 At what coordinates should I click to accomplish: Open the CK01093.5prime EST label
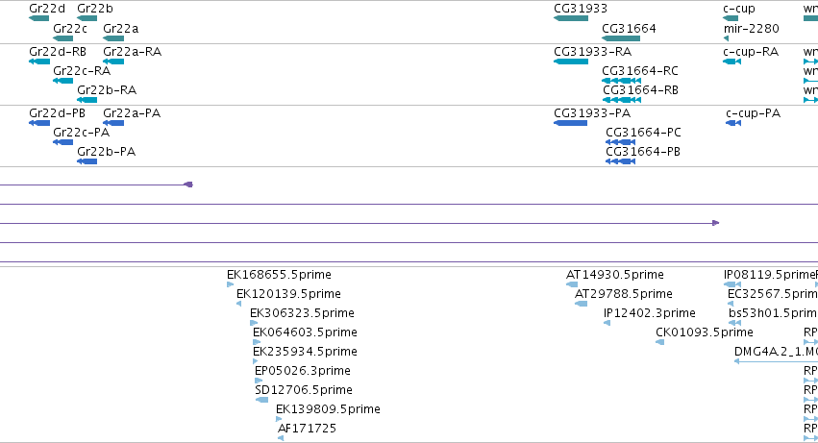[705, 332]
